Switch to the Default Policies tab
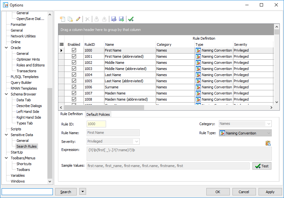Viewport: 284px width, 198px height. click(98, 114)
